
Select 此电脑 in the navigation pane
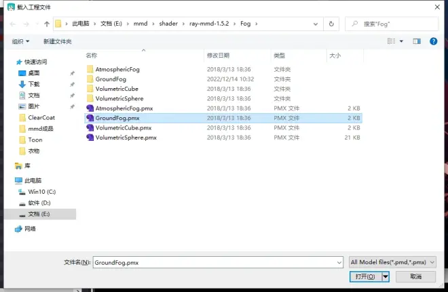[33, 180]
